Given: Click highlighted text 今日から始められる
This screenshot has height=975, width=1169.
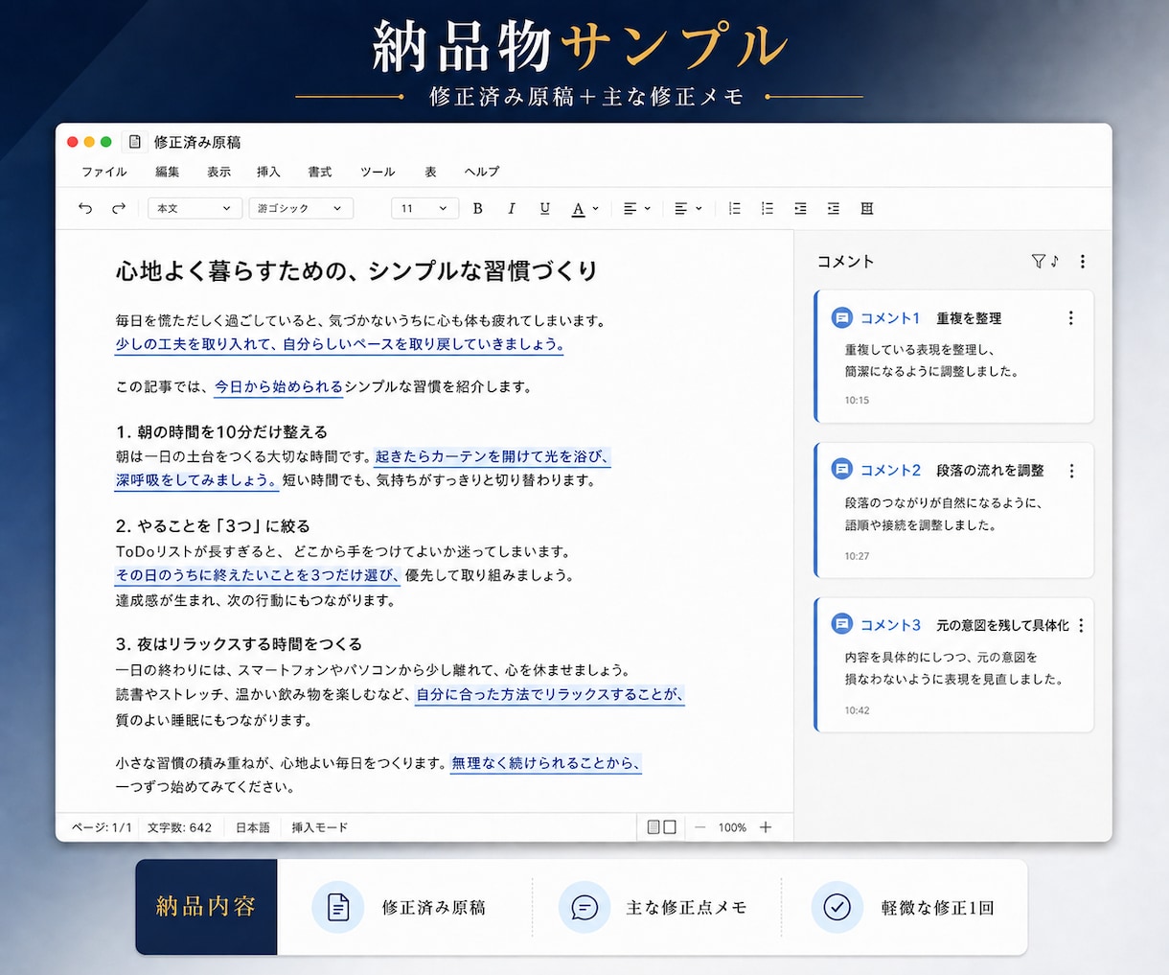Looking at the screenshot, I should pos(279,386).
